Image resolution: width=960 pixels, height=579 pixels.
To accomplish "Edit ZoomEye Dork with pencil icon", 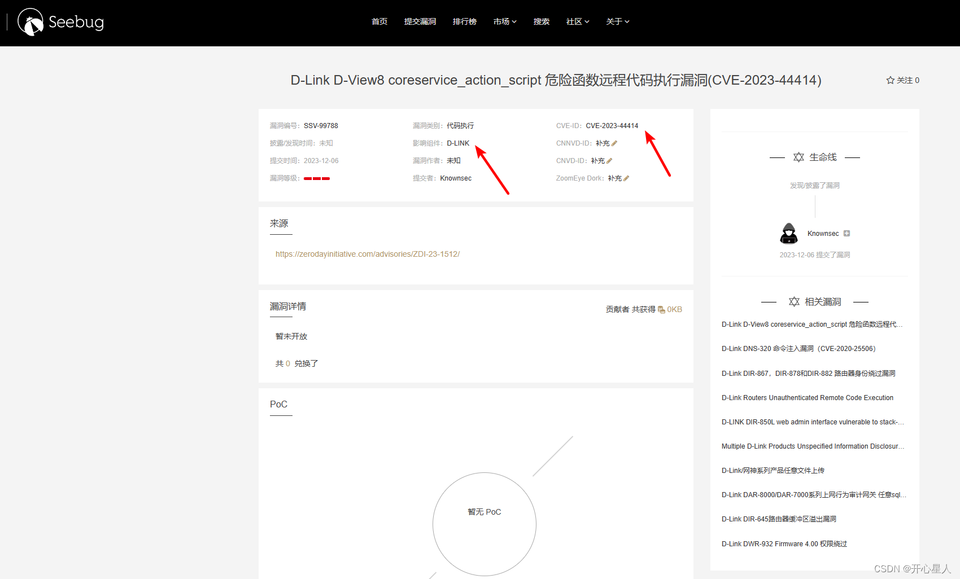I will coord(626,178).
